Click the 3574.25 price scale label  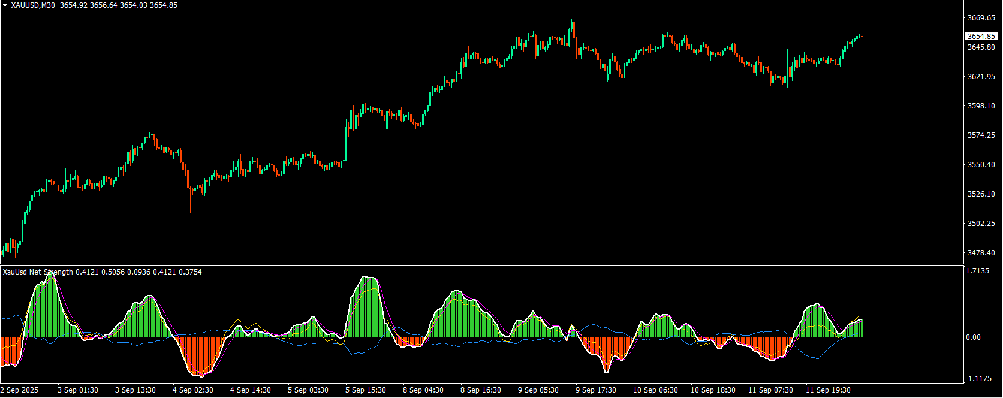coord(981,135)
